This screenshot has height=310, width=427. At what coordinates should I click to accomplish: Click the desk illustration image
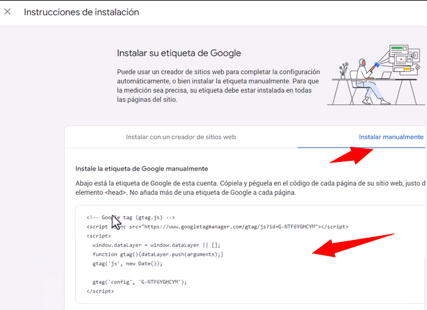376,75
